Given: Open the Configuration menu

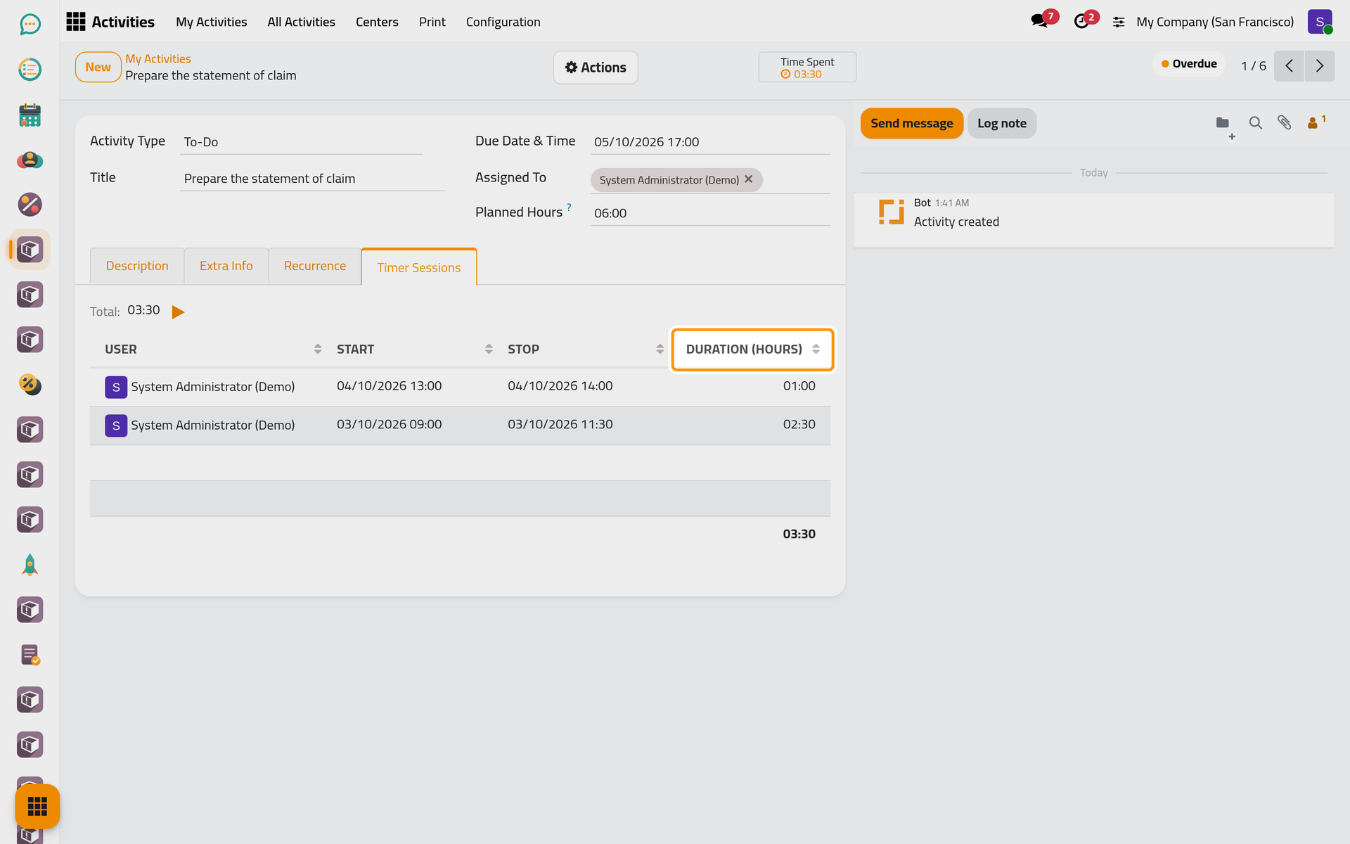Looking at the screenshot, I should click(503, 22).
